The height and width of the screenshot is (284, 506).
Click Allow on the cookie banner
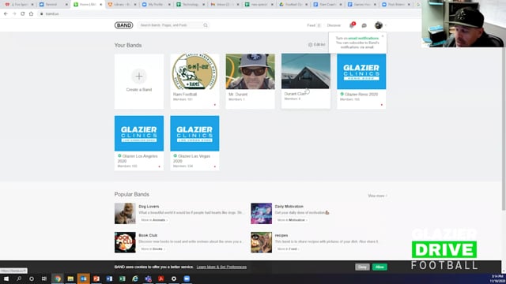coord(379,267)
